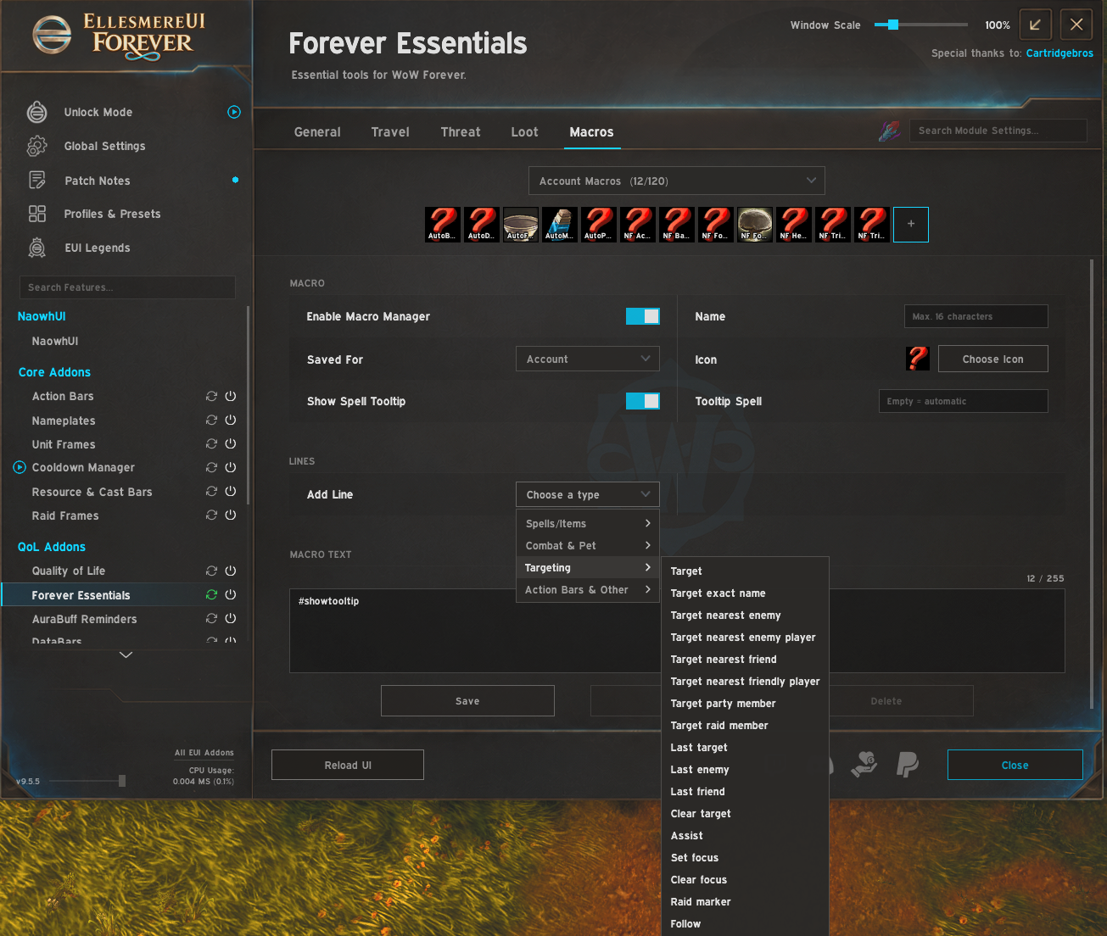Open the Targeting submenu entry
Screen dimensions: 1107x936
pos(588,567)
